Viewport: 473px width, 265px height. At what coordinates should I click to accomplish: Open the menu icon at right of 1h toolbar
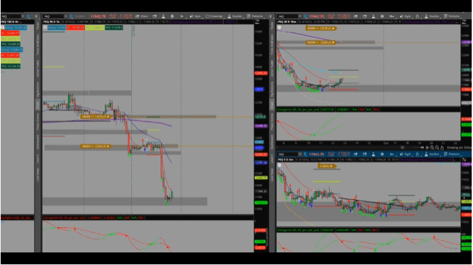coord(270,17)
